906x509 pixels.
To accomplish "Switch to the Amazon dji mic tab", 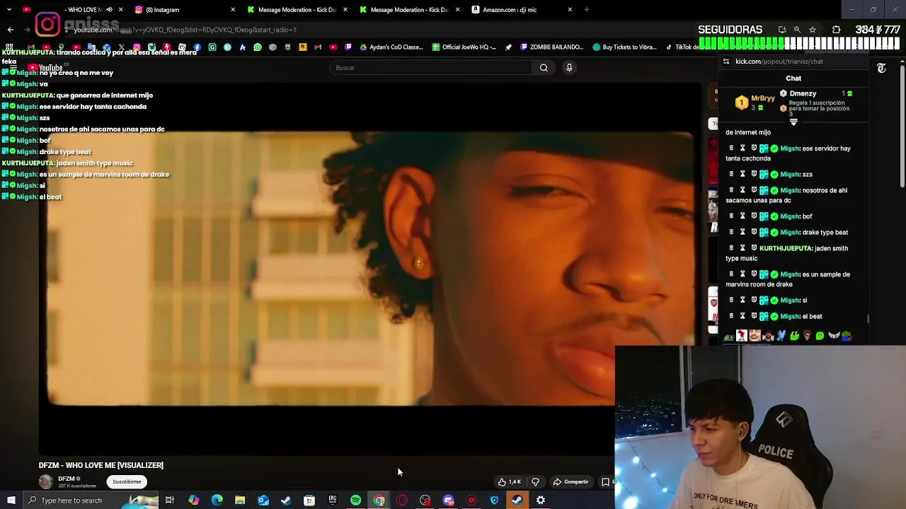I will click(520, 10).
